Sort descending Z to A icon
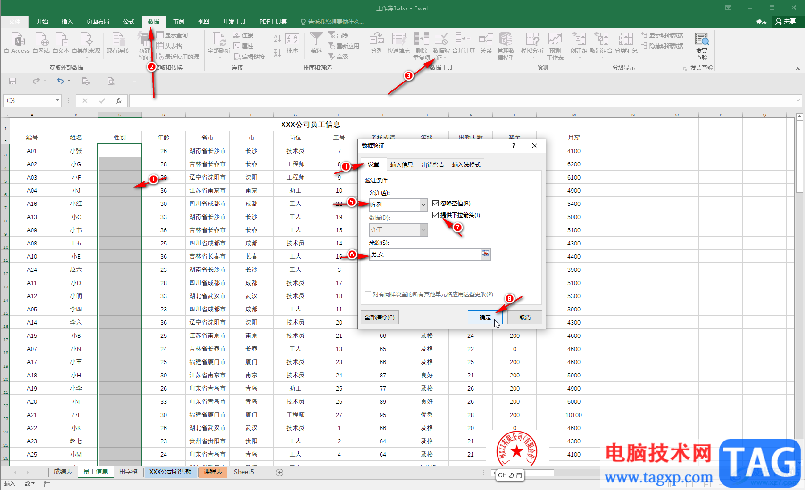Screen dimensions: 805x490 (x=277, y=53)
